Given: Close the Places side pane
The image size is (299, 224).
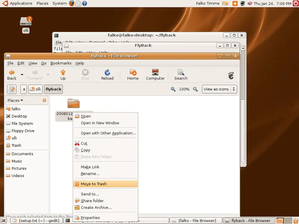Looking at the screenshot, I should tap(44, 100).
